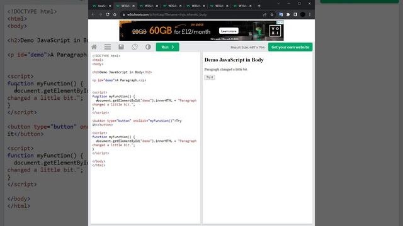Bookmark this page with the star icon
Viewport: 403px width, 226px height.
coord(272,14)
